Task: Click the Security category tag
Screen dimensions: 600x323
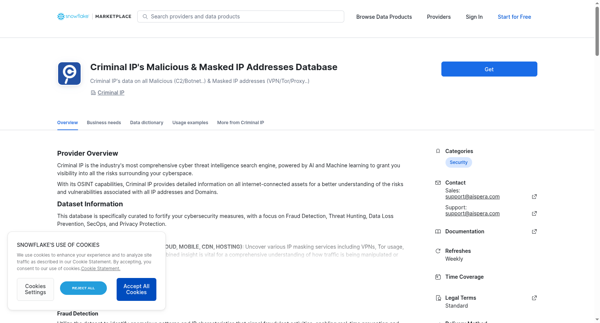Action: [459, 162]
